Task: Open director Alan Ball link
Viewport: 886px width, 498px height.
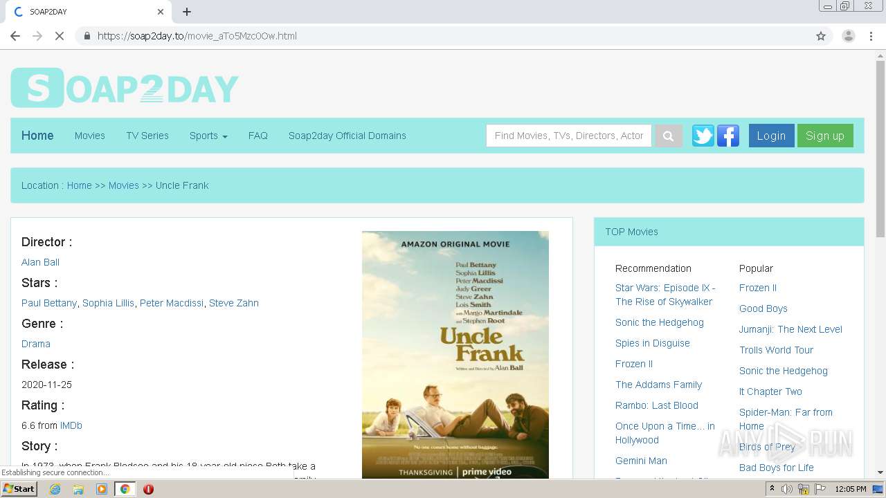Action: tap(40, 262)
